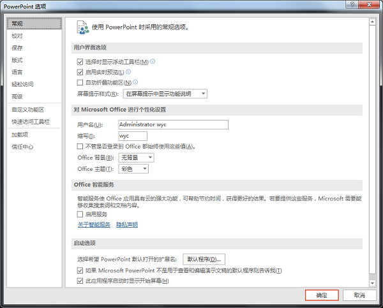Enable 自动折叠功能区 checkbox

(80, 82)
